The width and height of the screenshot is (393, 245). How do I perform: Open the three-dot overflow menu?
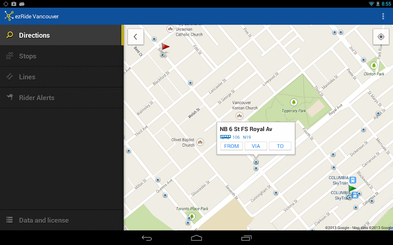(383, 16)
